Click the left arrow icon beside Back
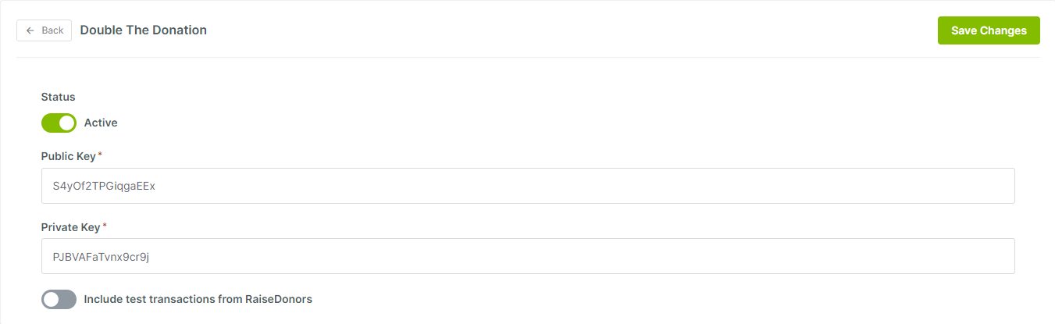 click(30, 30)
